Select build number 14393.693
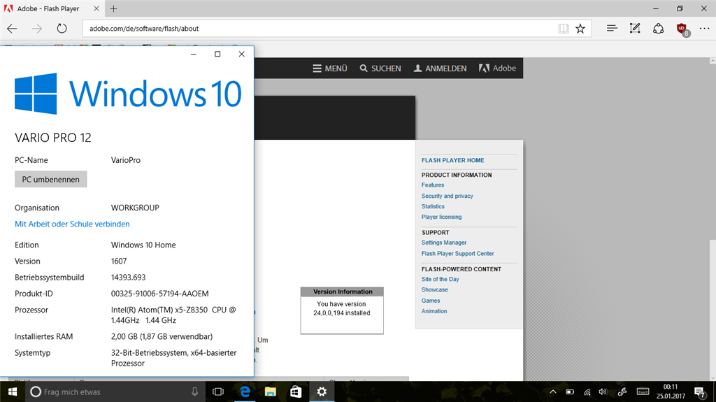716x402 pixels. pos(129,278)
